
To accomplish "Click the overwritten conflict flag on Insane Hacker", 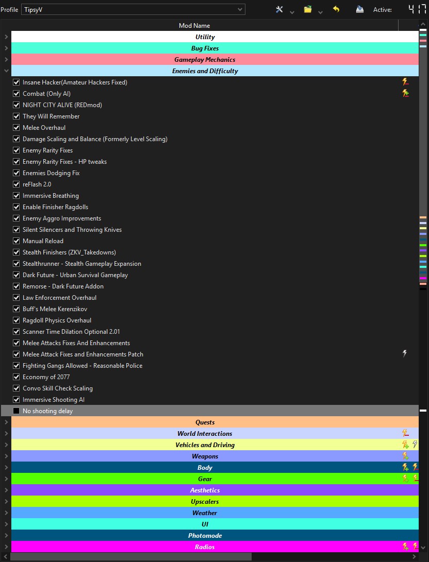I will 405,82.
